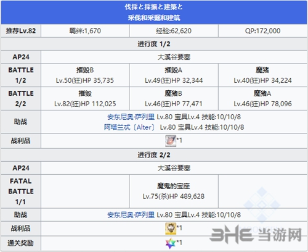This screenshot has height=252, width=308.
Task: Click the quest title 伐採と採掘と建築と
Action: tap(153, 7)
